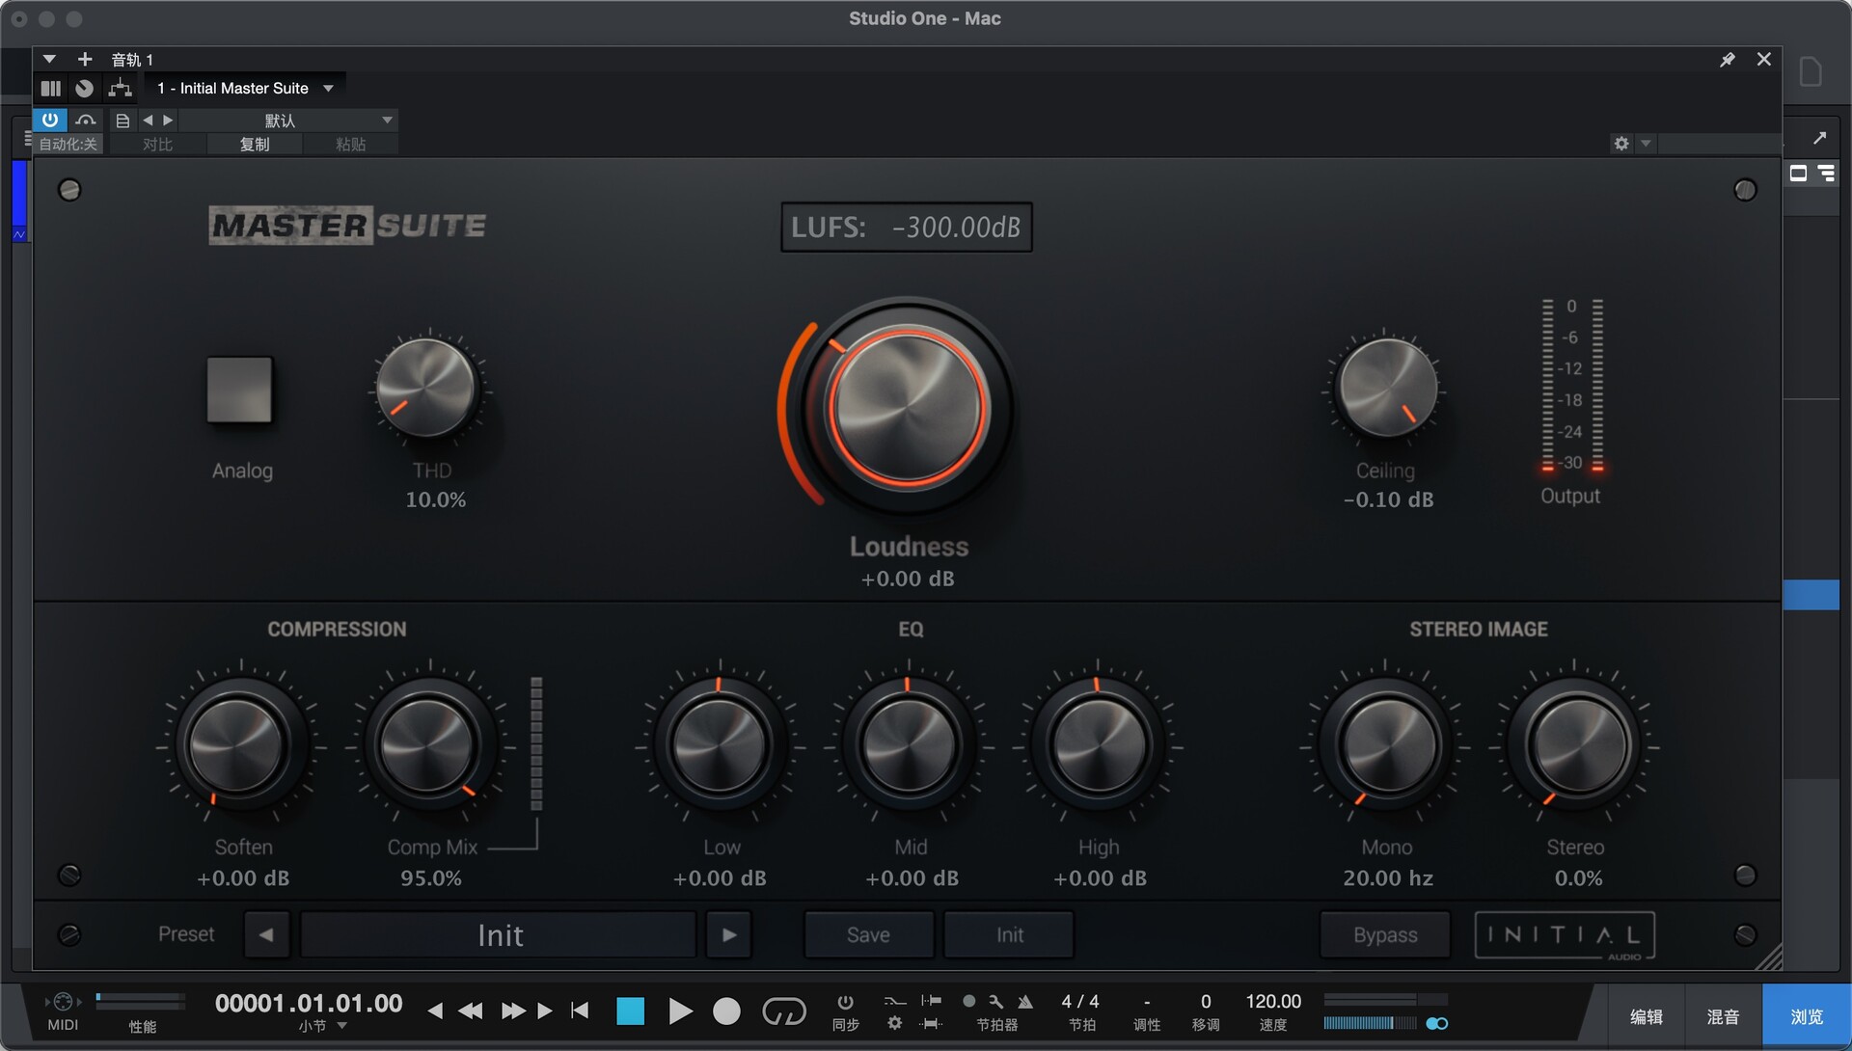Screen dimensions: 1852x1051
Task: Click the Ceiling knob
Action: click(x=1386, y=388)
